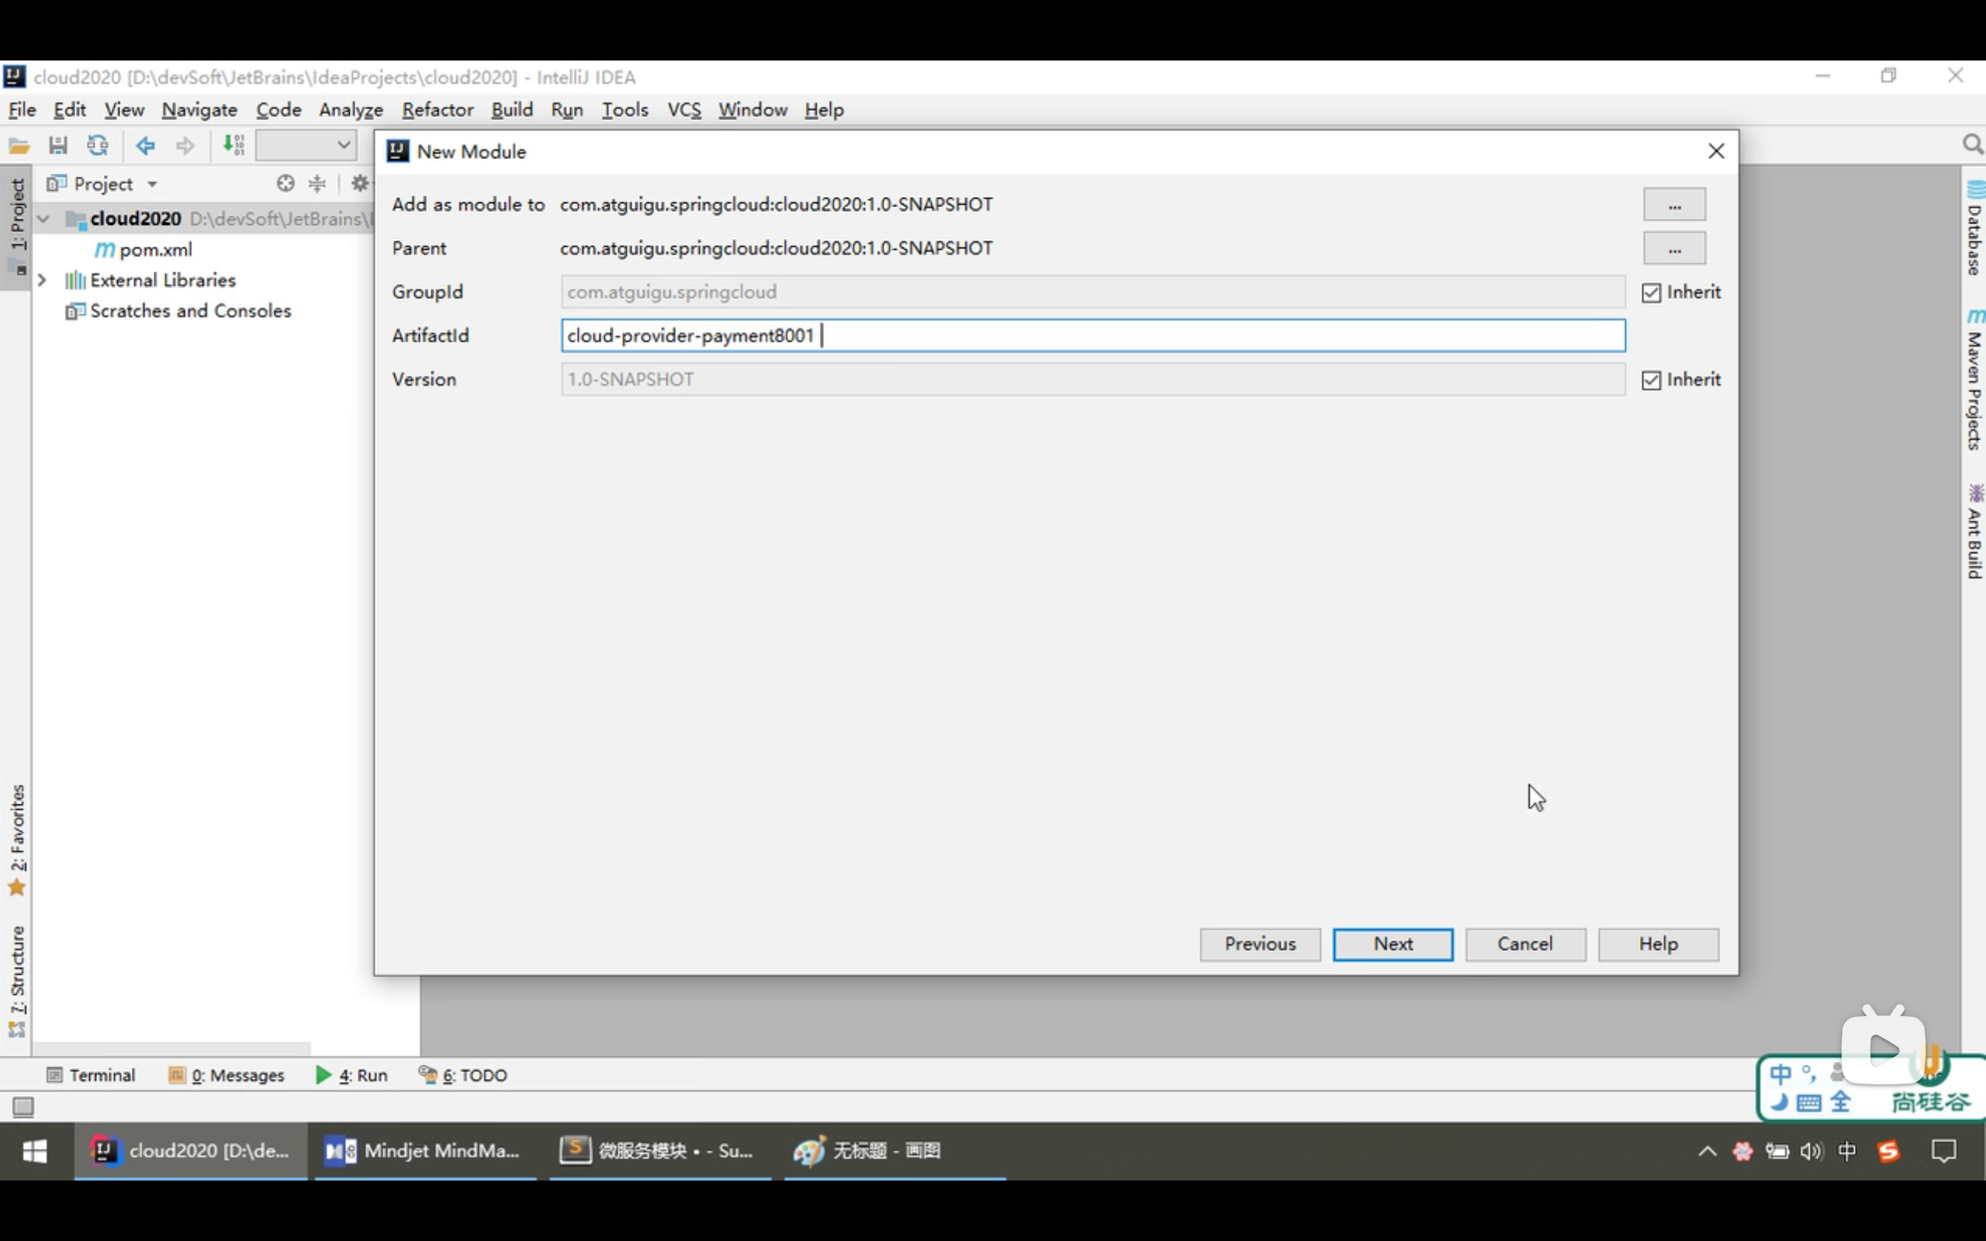Click the Open folder toolbar icon
Viewport: 1986px width, 1241px height.
pyautogui.click(x=19, y=146)
